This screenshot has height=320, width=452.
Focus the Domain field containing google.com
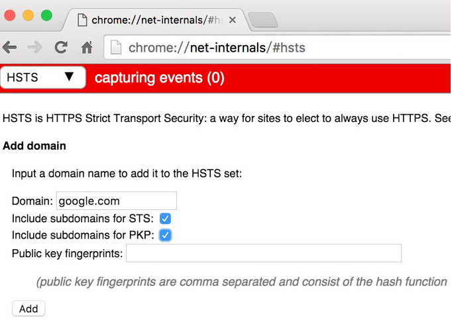pyautogui.click(x=117, y=201)
